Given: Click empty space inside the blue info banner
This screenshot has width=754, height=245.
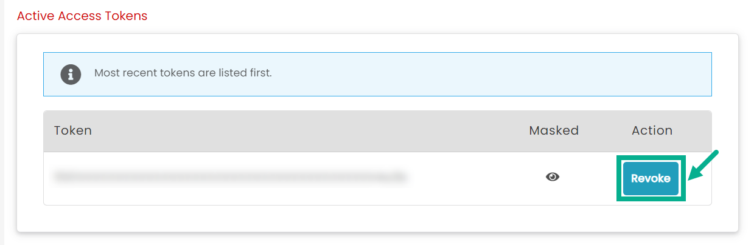Looking at the screenshot, I should coord(487,74).
